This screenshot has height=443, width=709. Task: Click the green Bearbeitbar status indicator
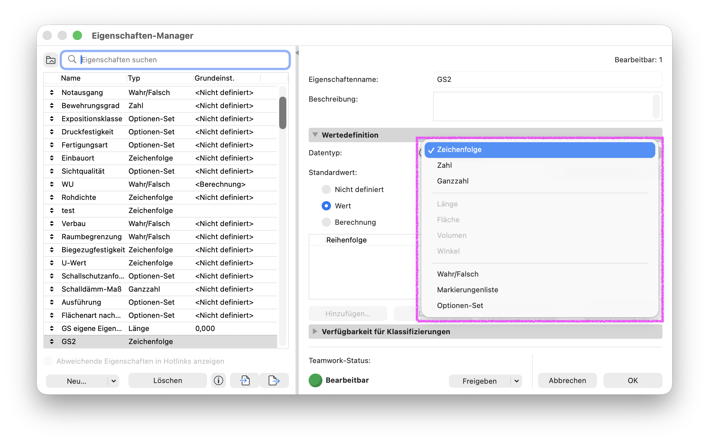(316, 380)
